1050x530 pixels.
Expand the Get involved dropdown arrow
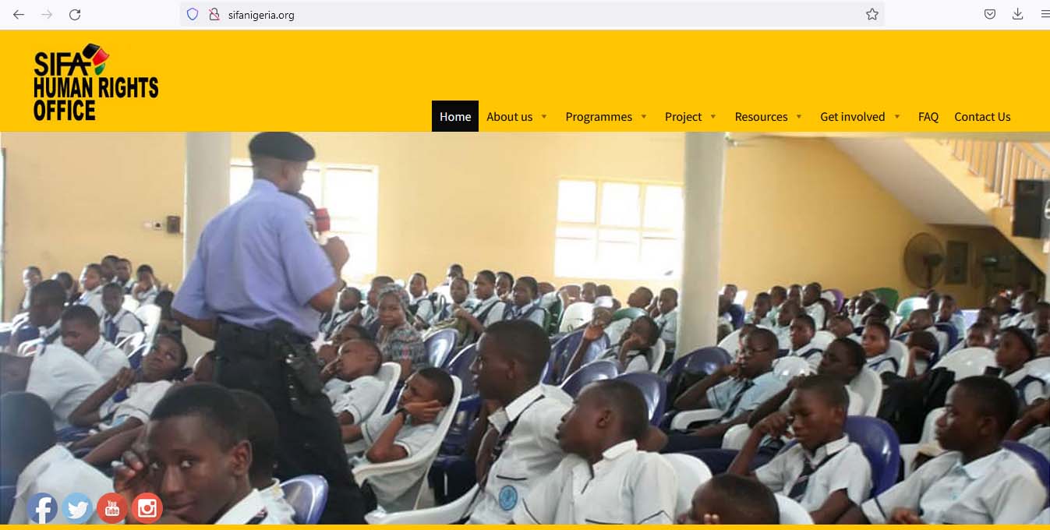click(x=897, y=117)
